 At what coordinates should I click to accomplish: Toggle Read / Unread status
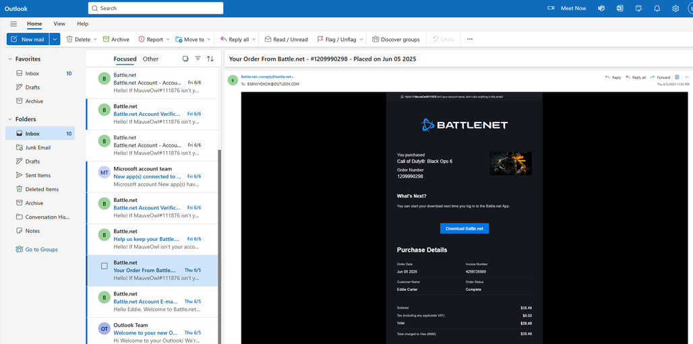pyautogui.click(x=286, y=39)
